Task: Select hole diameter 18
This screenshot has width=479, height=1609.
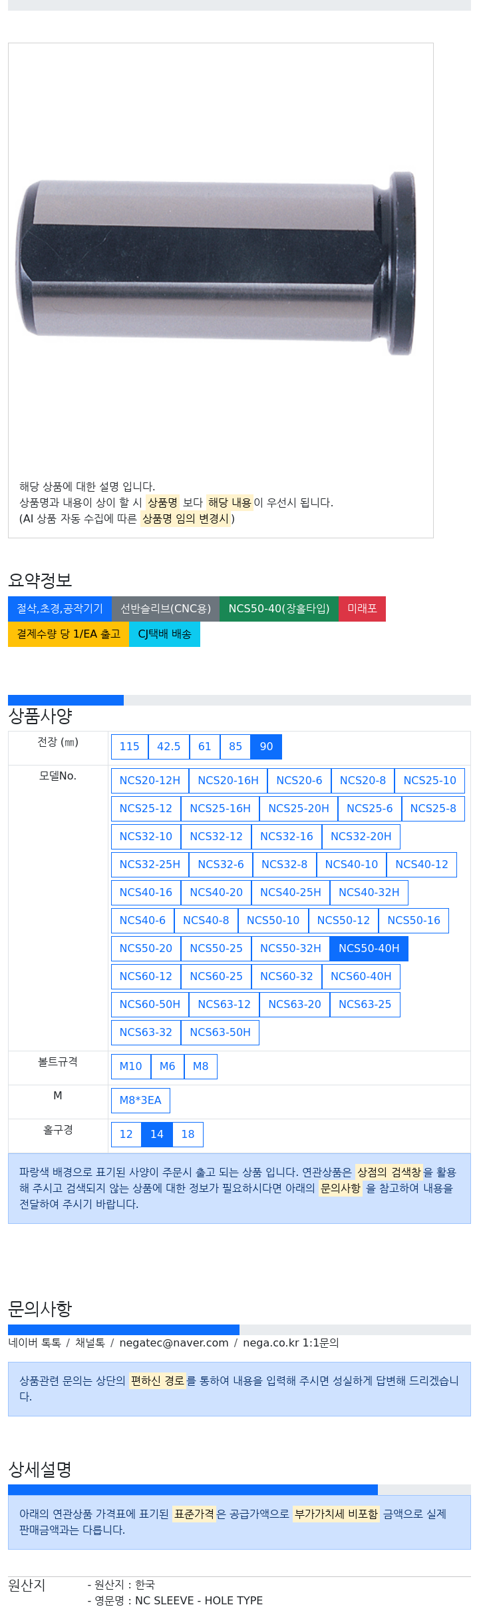Action: coord(188,1135)
